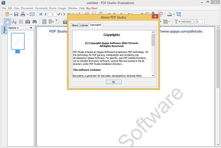Close the About PDF Studio dialog
The width and height of the screenshot is (221, 148).
pos(155,16)
